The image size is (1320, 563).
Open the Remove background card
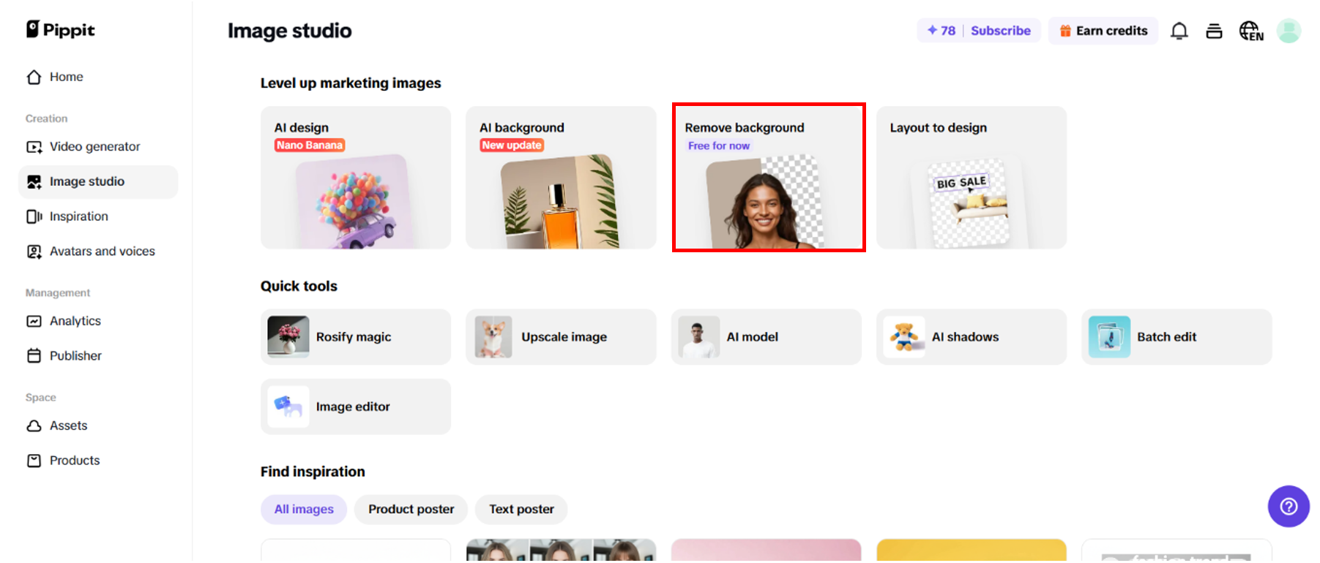769,178
